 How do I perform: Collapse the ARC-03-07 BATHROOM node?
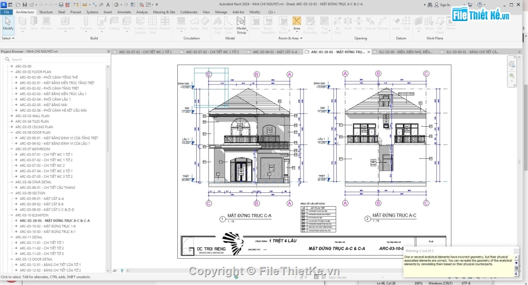tap(12, 149)
